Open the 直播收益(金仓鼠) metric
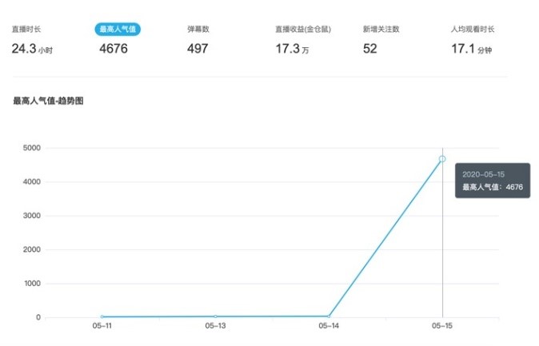539x346 pixels. tap(303, 30)
